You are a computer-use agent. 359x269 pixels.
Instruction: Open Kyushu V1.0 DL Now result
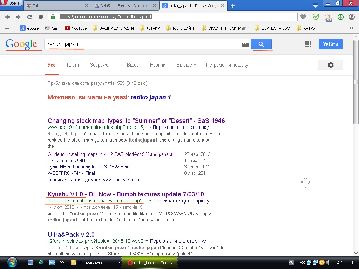point(126,194)
